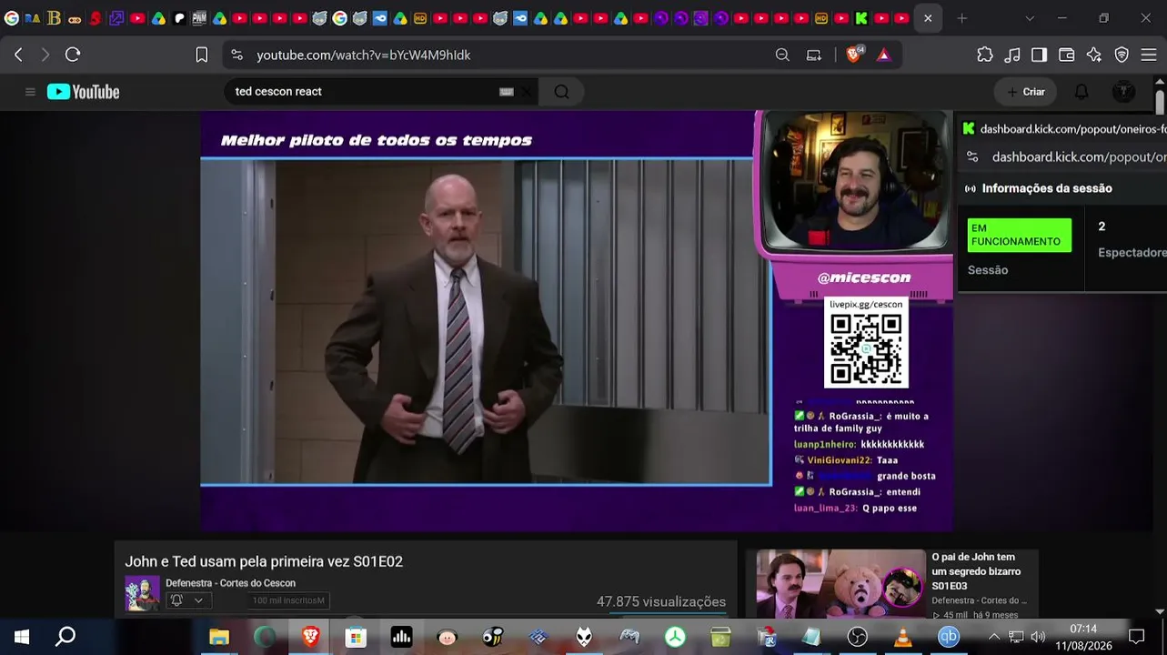Viewport: 1167px width, 655px height.
Task: Switch to Brave on the taskbar
Action: pos(310,637)
